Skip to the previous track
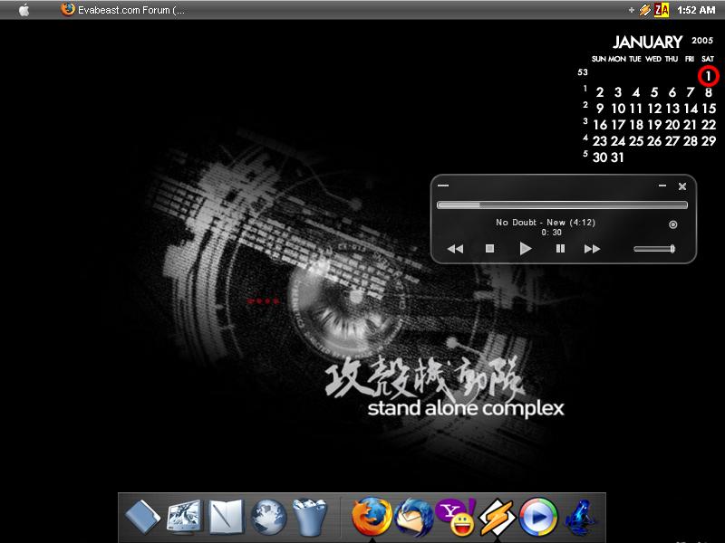This screenshot has height=543, width=725. tap(455, 249)
